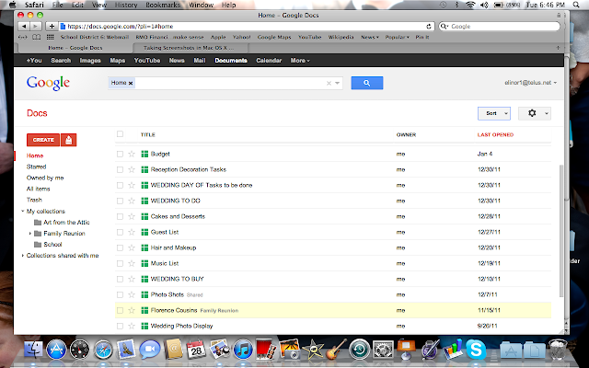Star the Guest List spreadsheet

(132, 232)
